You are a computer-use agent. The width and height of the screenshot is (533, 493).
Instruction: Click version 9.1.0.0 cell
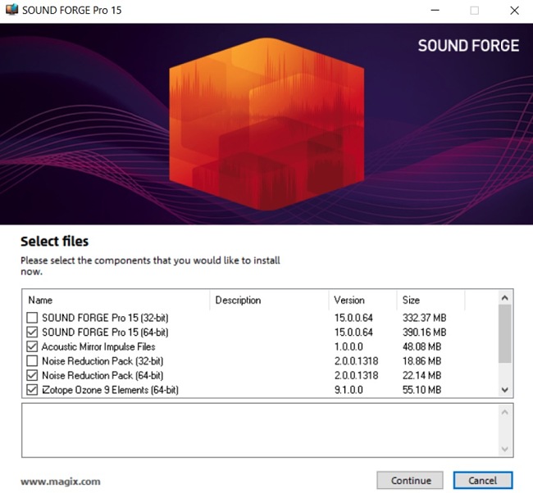(x=348, y=390)
